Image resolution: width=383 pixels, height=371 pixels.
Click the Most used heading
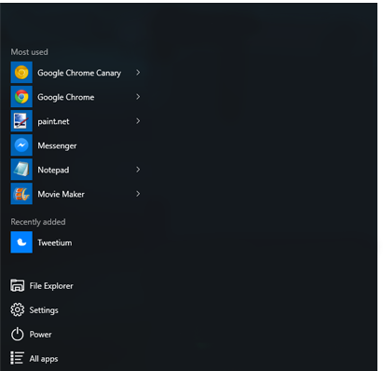[x=30, y=52]
